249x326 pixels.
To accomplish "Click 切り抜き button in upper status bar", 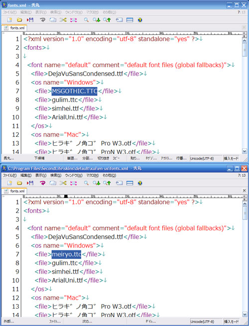I will (x=104, y=158).
